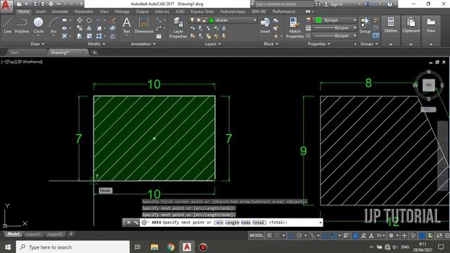Switch to the Insert ribbon tab

pos(41,11)
